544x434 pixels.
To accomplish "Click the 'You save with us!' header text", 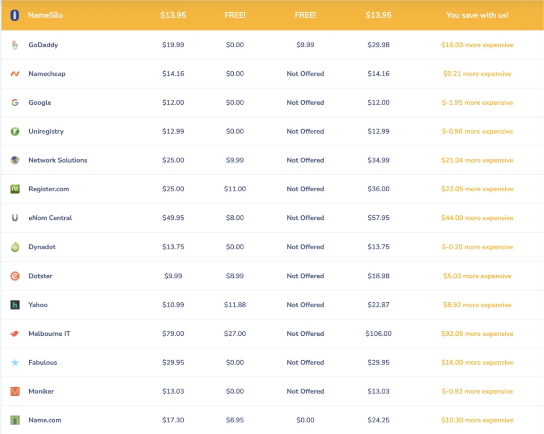I will [478, 15].
